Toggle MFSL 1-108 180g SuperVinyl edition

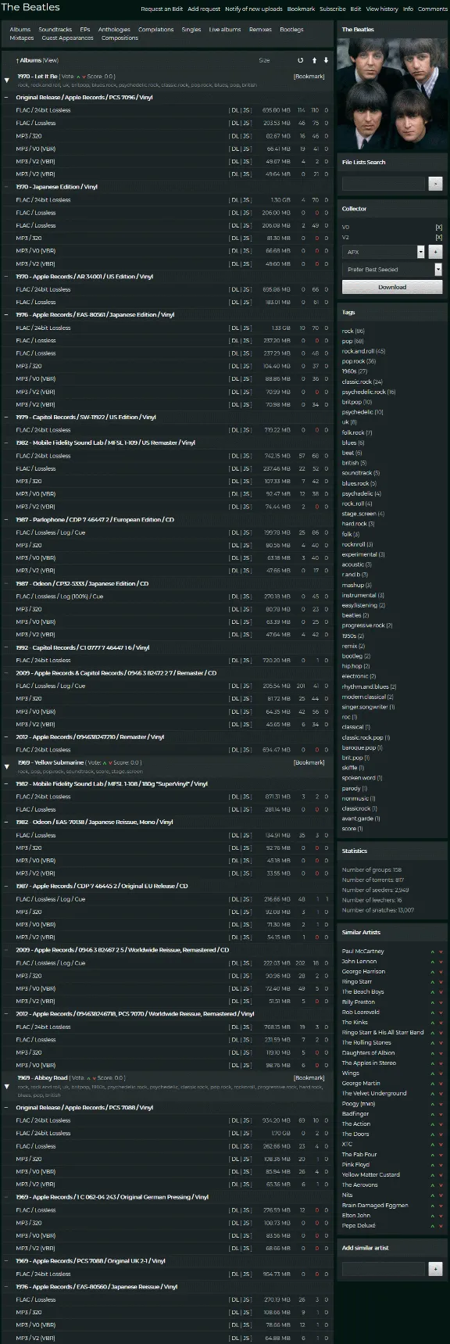[7, 784]
